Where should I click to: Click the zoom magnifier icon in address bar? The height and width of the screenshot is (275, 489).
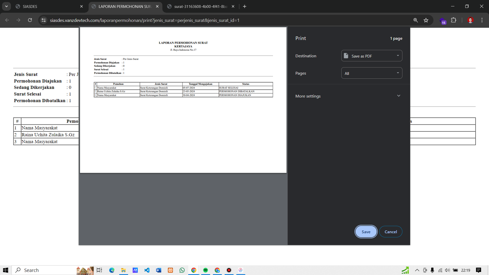[x=416, y=20]
